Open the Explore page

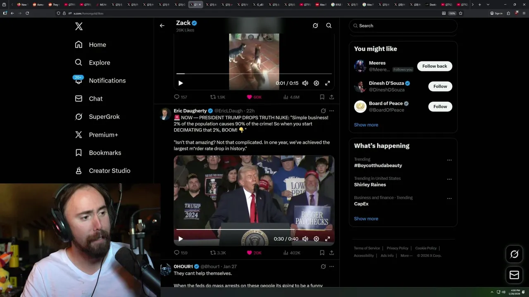coord(93,63)
